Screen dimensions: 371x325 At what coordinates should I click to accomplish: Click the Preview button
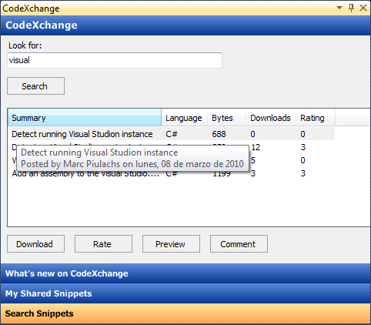coord(171,244)
